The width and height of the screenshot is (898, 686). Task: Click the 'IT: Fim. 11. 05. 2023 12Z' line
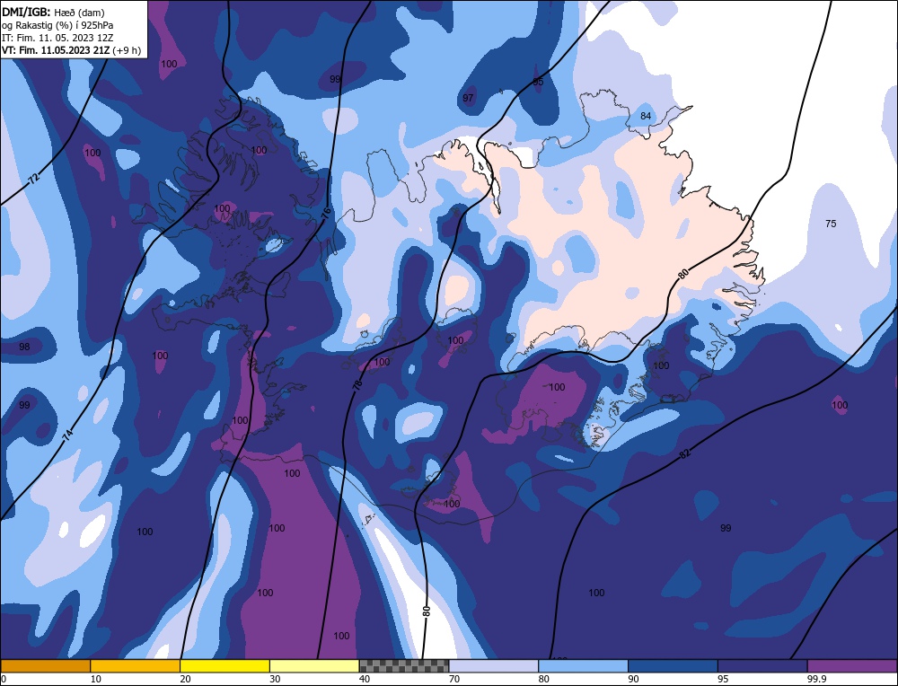(x=57, y=37)
